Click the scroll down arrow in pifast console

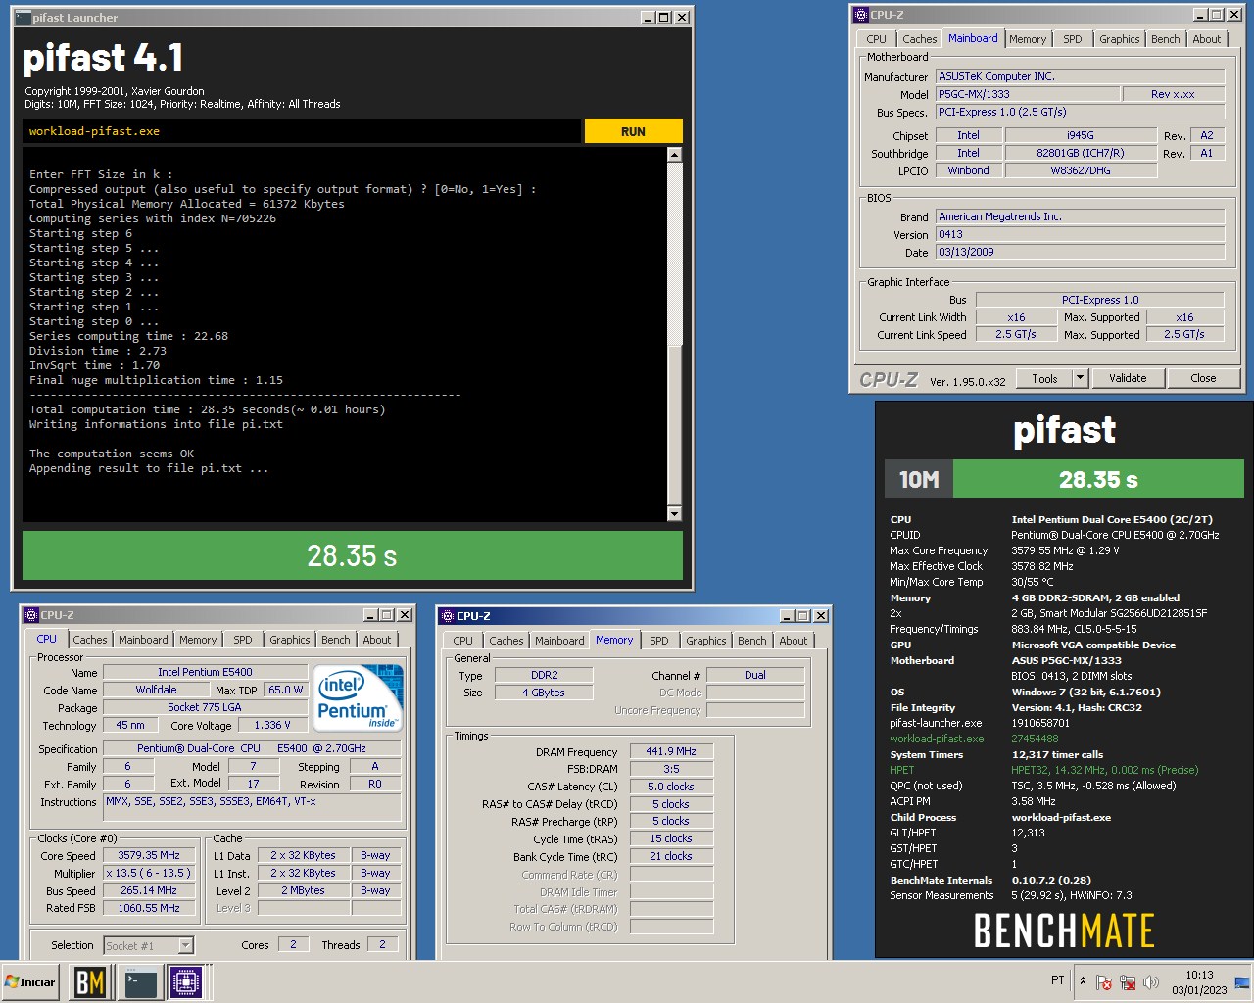coord(674,514)
